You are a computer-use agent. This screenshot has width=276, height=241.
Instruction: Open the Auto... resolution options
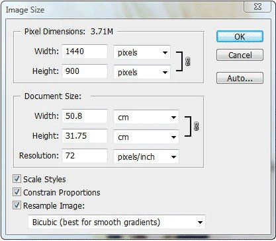pyautogui.click(x=240, y=78)
